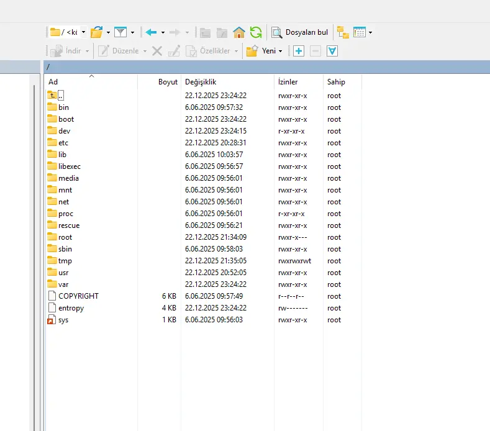Click the funnel filter icon
The width and height of the screenshot is (490, 431).
[120, 32]
